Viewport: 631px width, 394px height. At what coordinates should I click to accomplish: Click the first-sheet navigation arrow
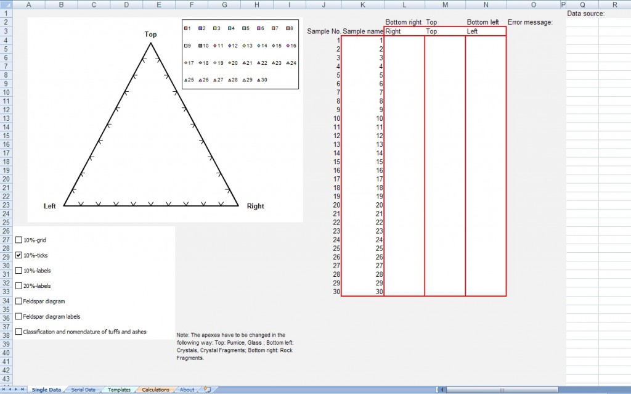[4, 390]
